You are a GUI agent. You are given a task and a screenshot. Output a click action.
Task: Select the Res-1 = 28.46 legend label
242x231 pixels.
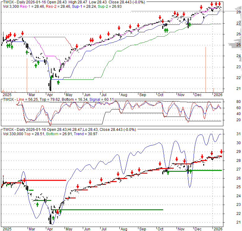[x=35, y=6]
